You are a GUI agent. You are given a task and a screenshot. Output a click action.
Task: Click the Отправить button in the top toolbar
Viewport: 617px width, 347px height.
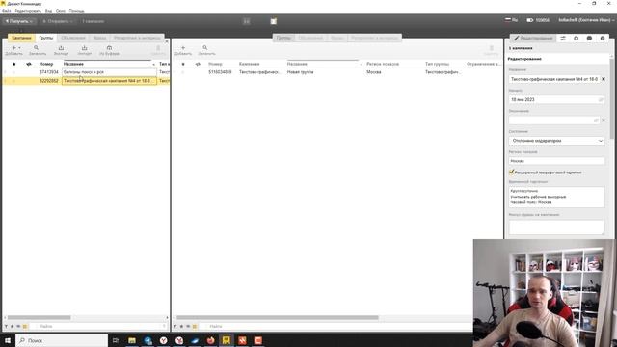point(58,21)
